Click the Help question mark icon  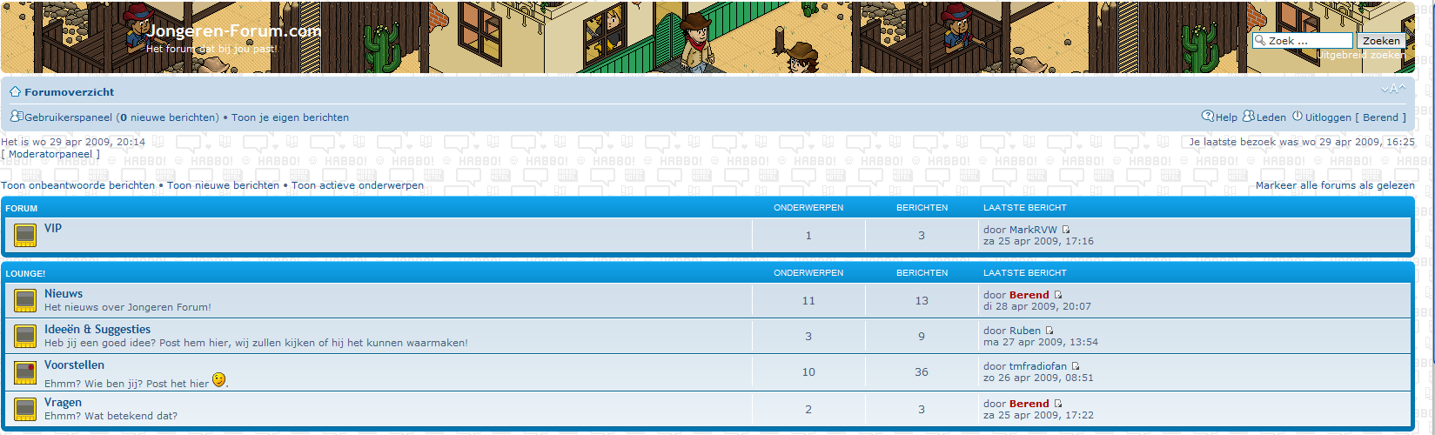[1208, 116]
